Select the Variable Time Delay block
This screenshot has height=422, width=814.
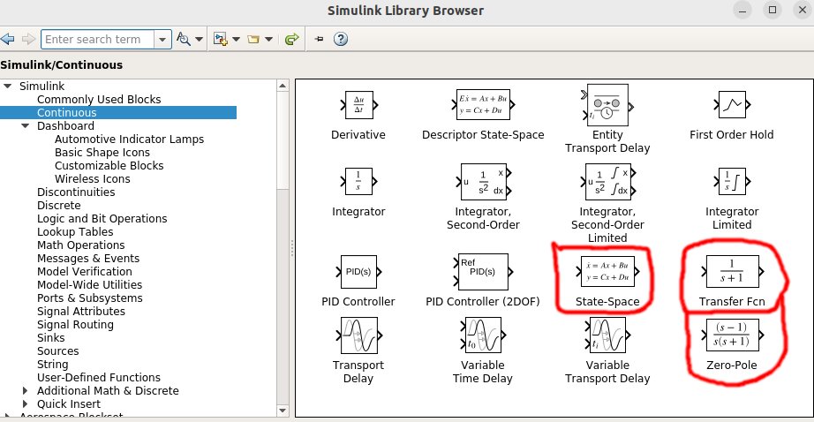[483, 335]
